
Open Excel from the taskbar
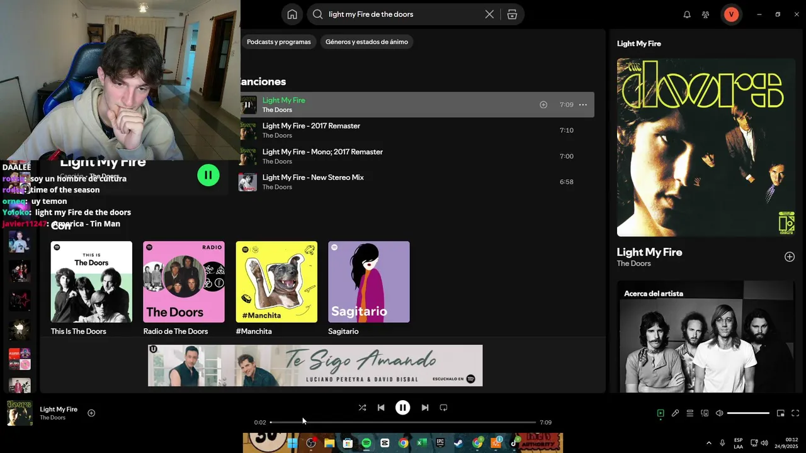point(422,443)
